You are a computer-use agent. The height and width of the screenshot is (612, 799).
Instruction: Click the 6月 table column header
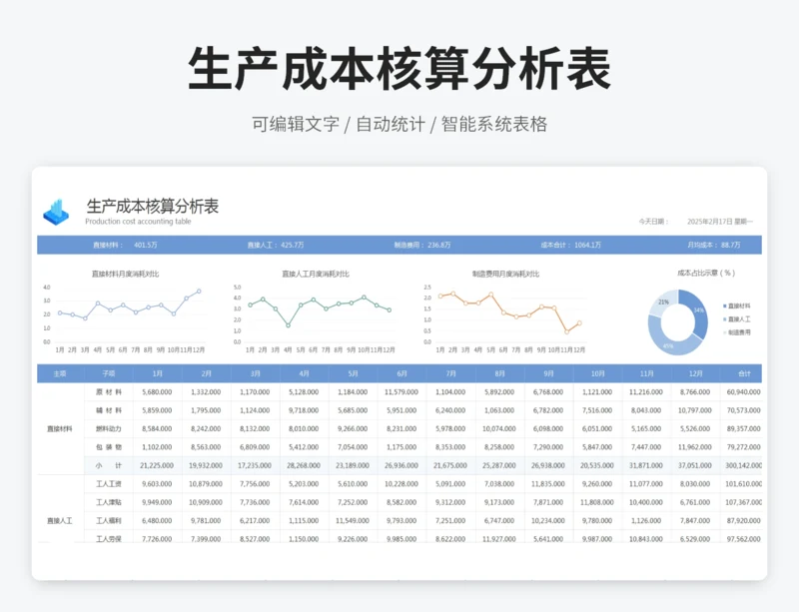pos(401,373)
